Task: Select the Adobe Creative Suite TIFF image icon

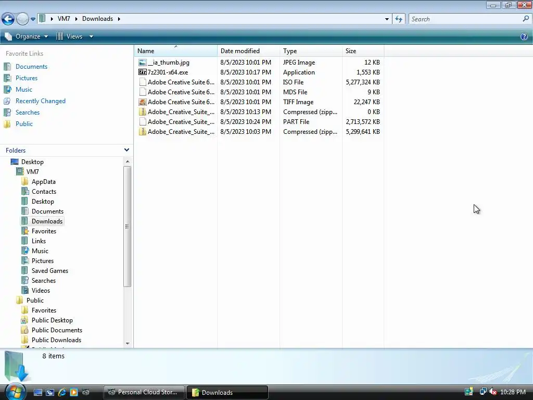Action: tap(143, 102)
